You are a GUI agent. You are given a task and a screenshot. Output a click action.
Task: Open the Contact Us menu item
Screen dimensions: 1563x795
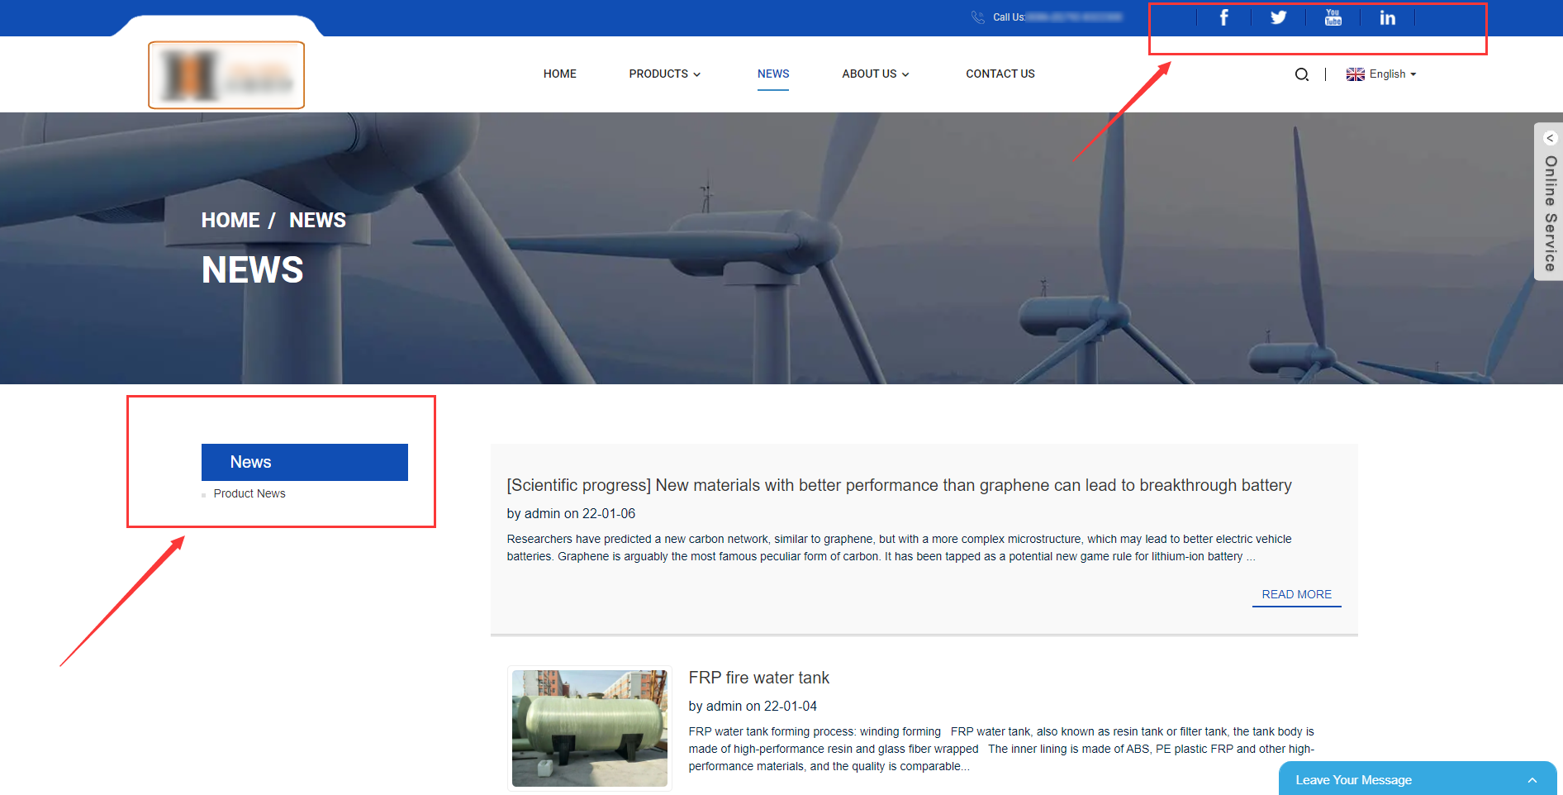[x=1000, y=74]
